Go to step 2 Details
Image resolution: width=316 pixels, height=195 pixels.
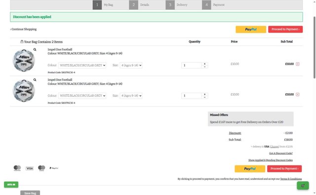(x=139, y=5)
